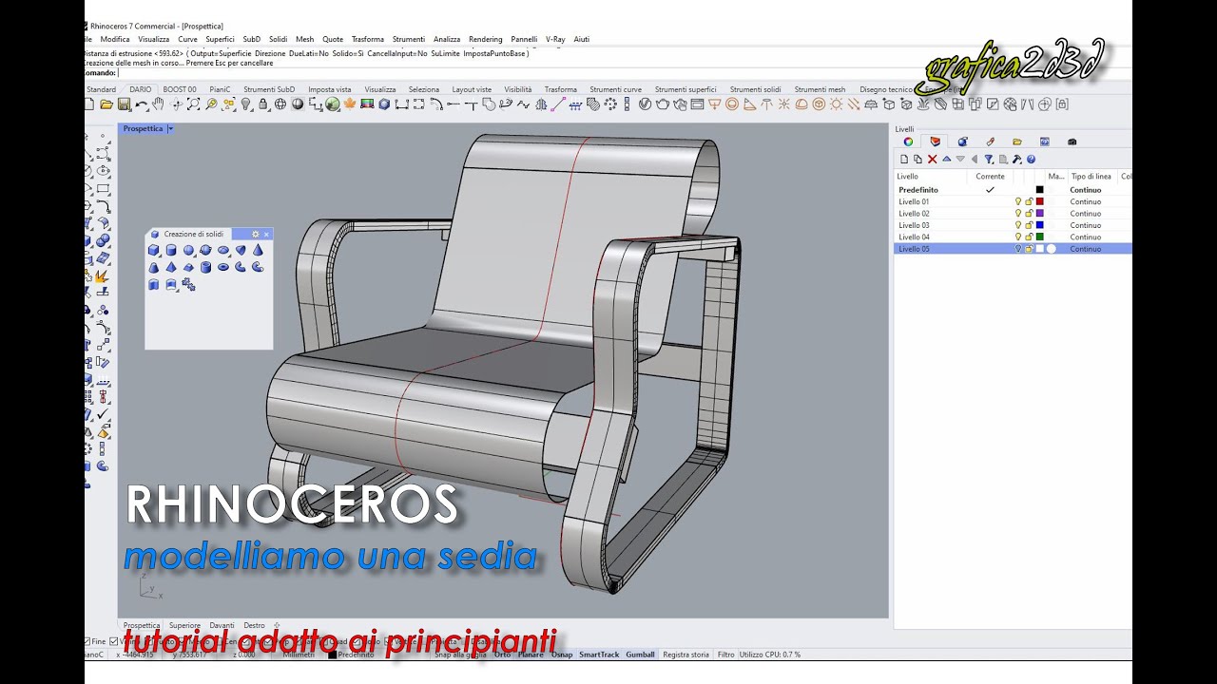
Task: Select the Truncated pyramid tool
Action: (x=188, y=267)
